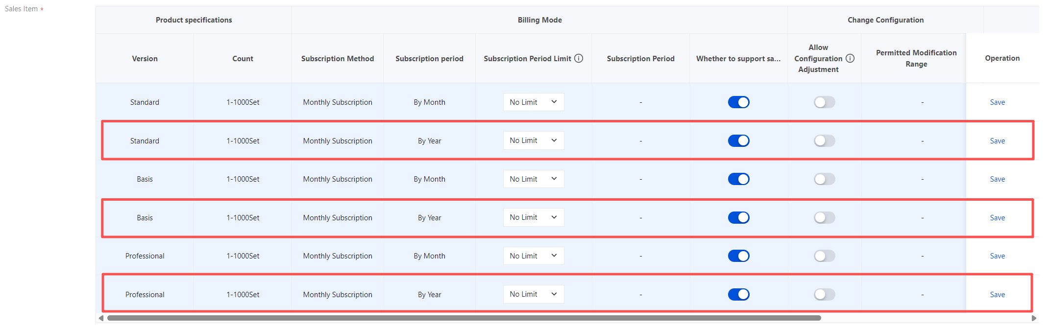The height and width of the screenshot is (328, 1049).
Task: Click Save for Basis By Year row
Action: [997, 218]
